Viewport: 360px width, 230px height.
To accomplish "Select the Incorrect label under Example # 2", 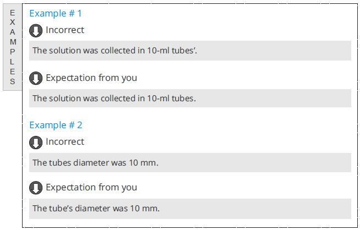I will click(x=65, y=141).
